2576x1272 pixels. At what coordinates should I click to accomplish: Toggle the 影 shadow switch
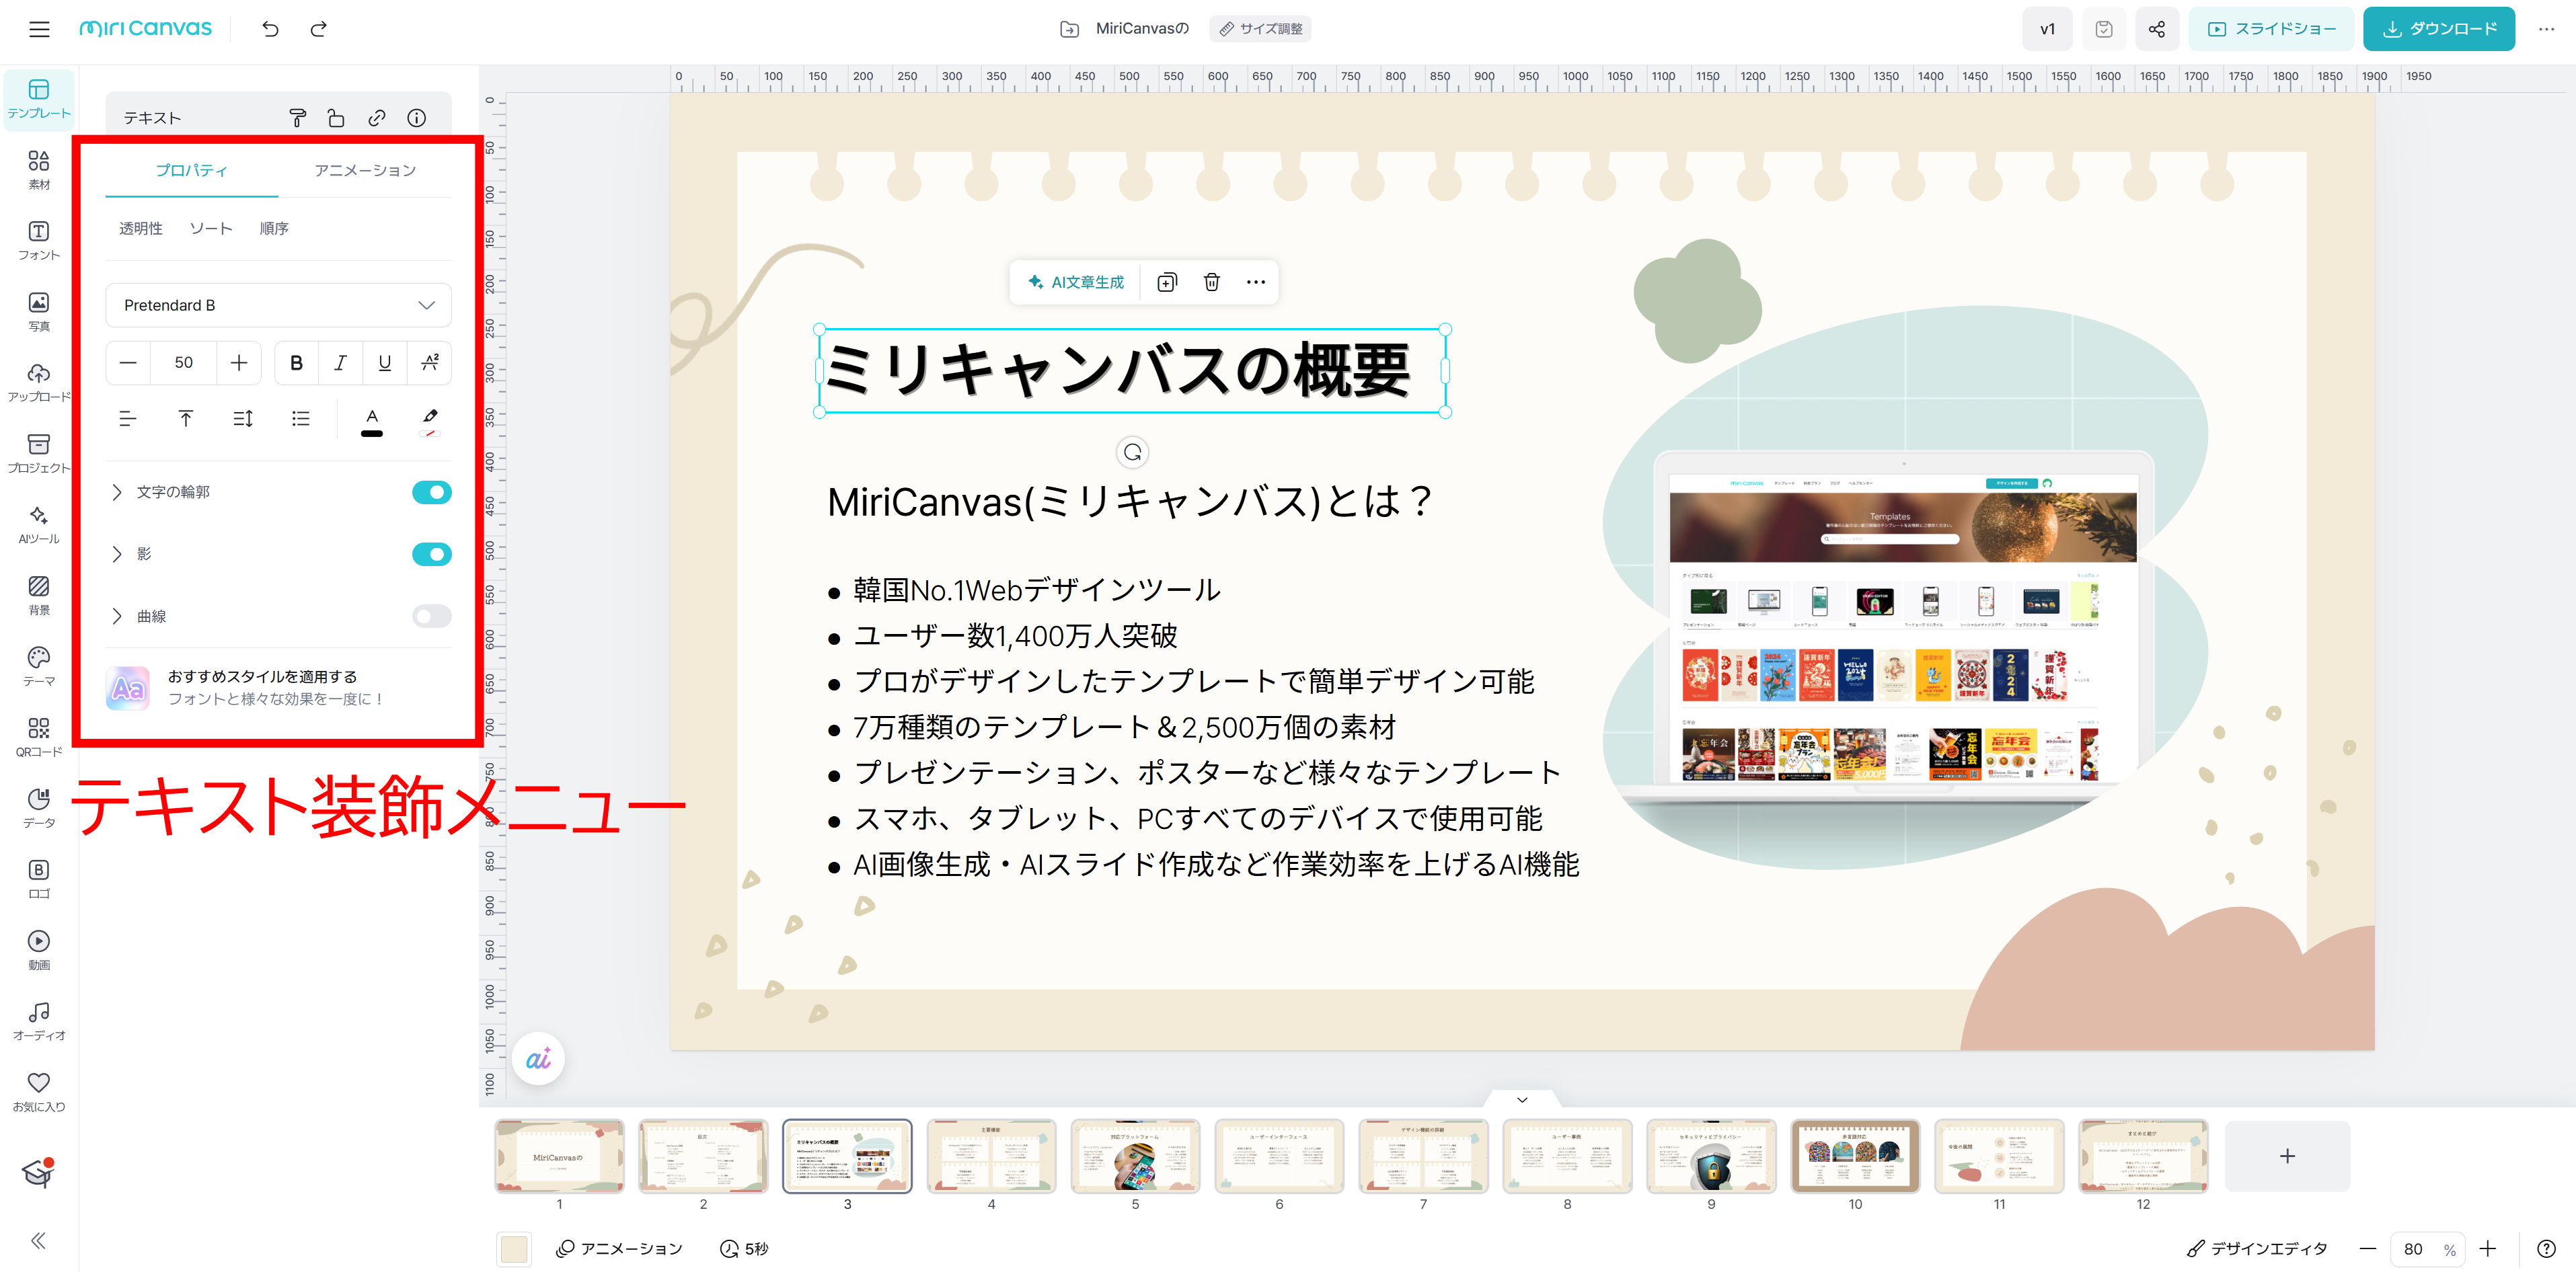[431, 555]
